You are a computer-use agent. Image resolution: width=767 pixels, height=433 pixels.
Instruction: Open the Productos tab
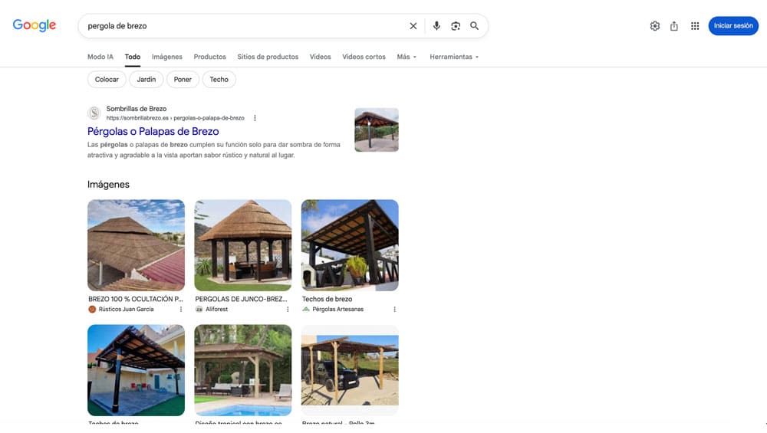tap(210, 57)
